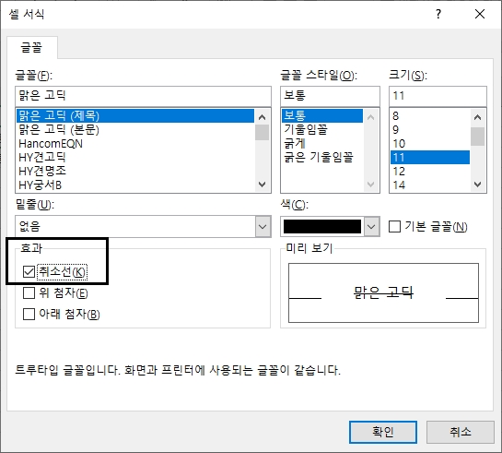Screen dimensions: 502x453
Task: Select 굵은 기울임꼴 font style
Action: (322, 157)
